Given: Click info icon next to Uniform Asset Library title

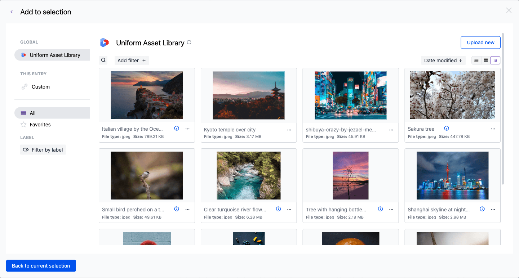Looking at the screenshot, I should (189, 42).
